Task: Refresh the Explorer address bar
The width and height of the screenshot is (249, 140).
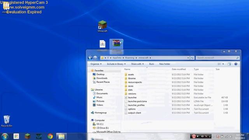Action: [x=192, y=58]
